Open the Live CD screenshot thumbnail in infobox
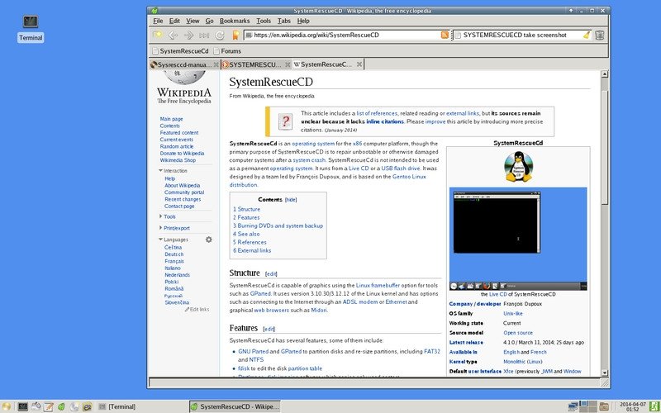The image size is (661, 413). tap(518, 239)
